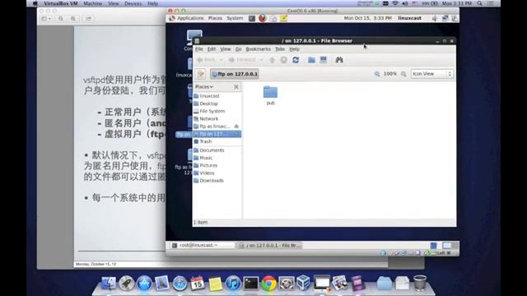
Task: Select Videos bookmark in sidebar
Action: point(217,173)
